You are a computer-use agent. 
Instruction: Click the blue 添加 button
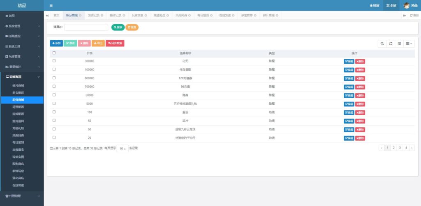[x=56, y=43]
